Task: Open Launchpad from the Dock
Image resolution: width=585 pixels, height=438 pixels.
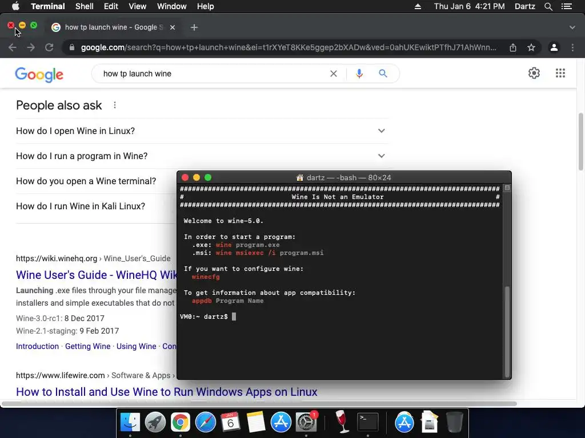Action: (x=155, y=423)
